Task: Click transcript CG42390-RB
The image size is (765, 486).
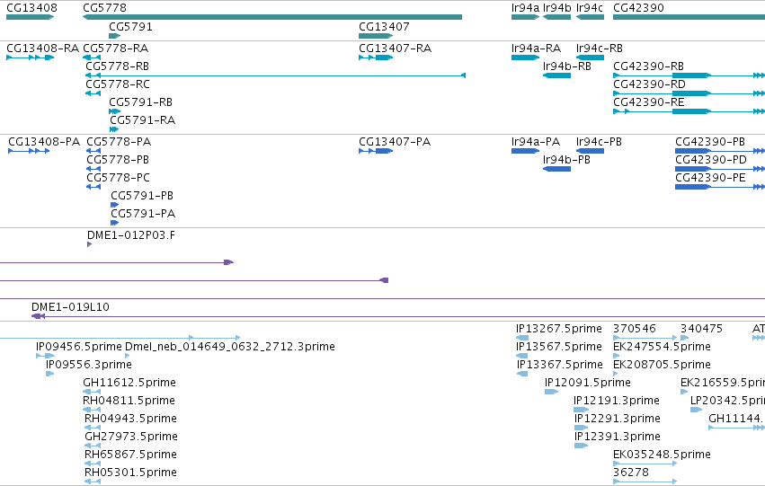Action: click(648, 66)
